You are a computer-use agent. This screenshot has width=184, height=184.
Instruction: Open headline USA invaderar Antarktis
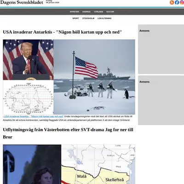[x=62, y=32]
